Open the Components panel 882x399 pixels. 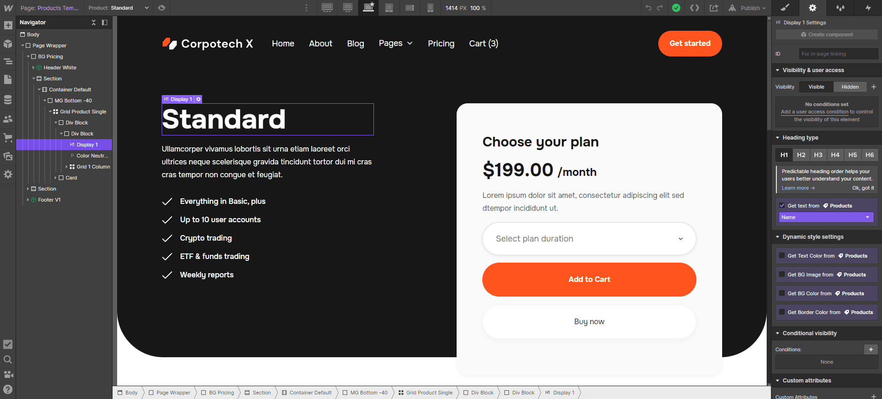pyautogui.click(x=8, y=44)
